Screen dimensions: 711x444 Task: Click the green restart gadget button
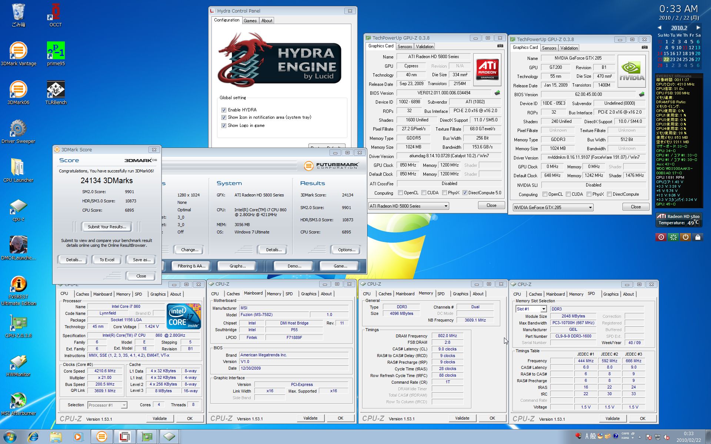click(673, 237)
